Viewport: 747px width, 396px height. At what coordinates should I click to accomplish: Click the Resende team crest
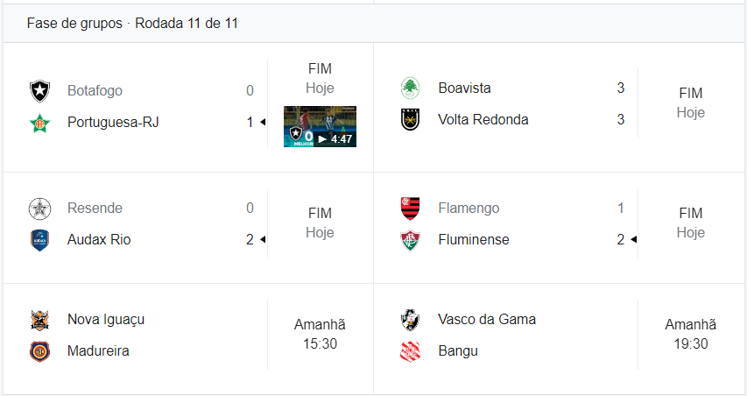[x=39, y=208]
